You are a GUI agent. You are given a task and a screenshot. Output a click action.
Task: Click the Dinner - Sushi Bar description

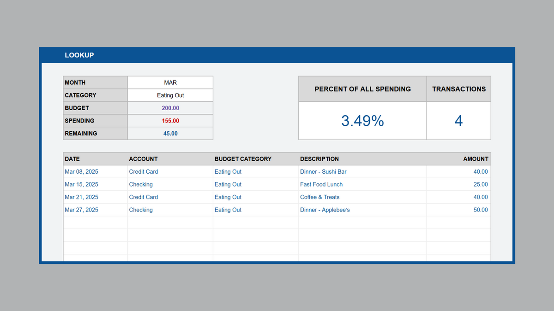click(x=323, y=172)
